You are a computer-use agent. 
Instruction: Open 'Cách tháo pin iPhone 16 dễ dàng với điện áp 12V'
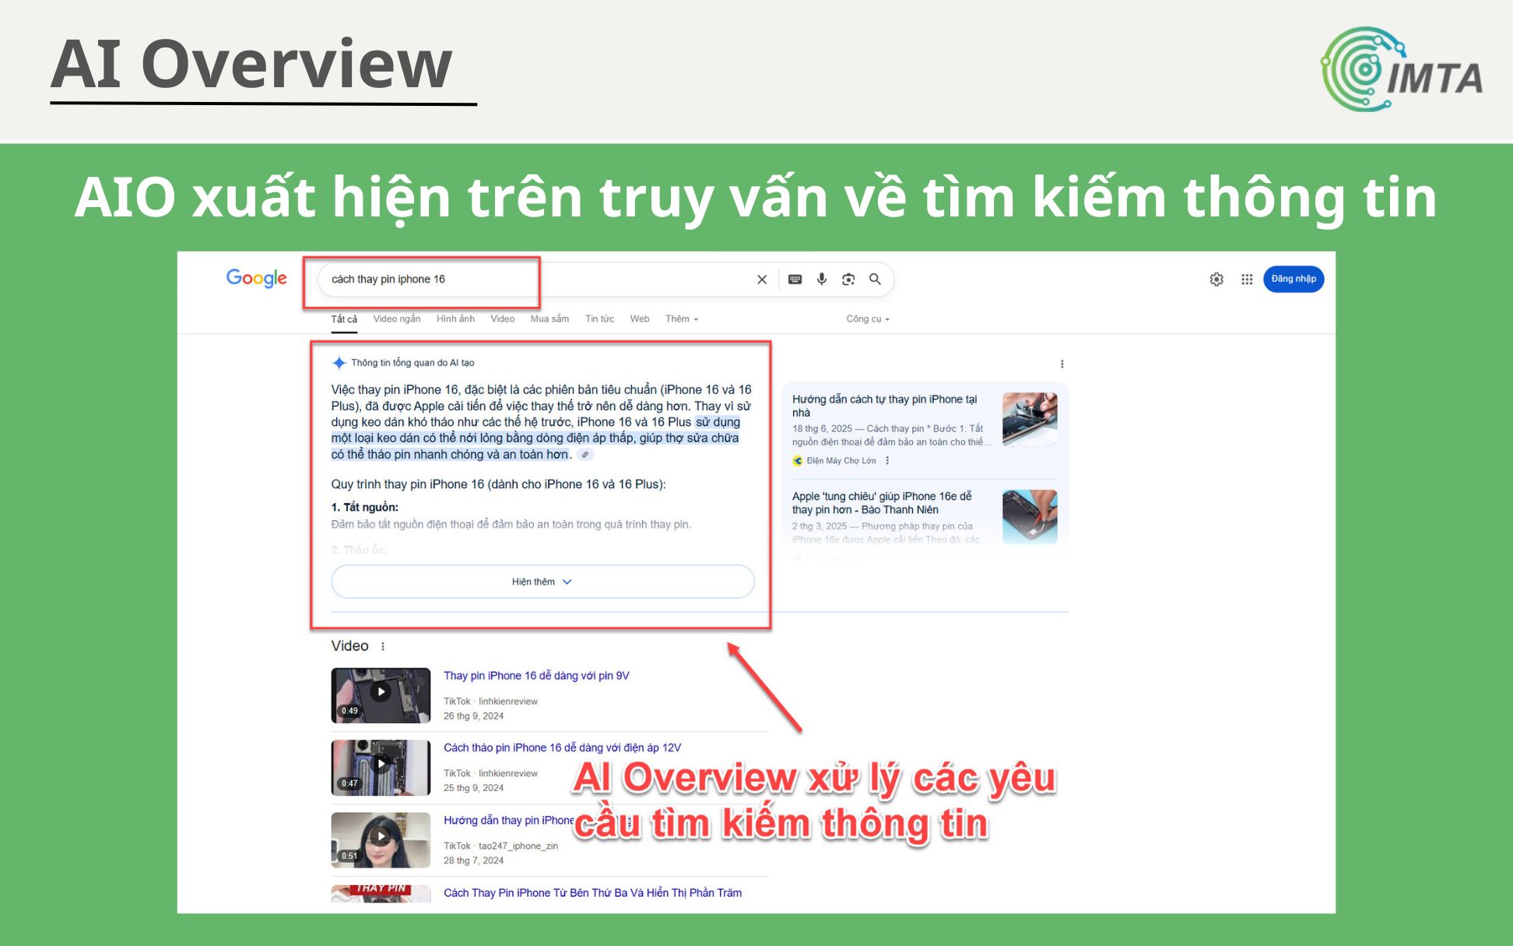tap(562, 747)
